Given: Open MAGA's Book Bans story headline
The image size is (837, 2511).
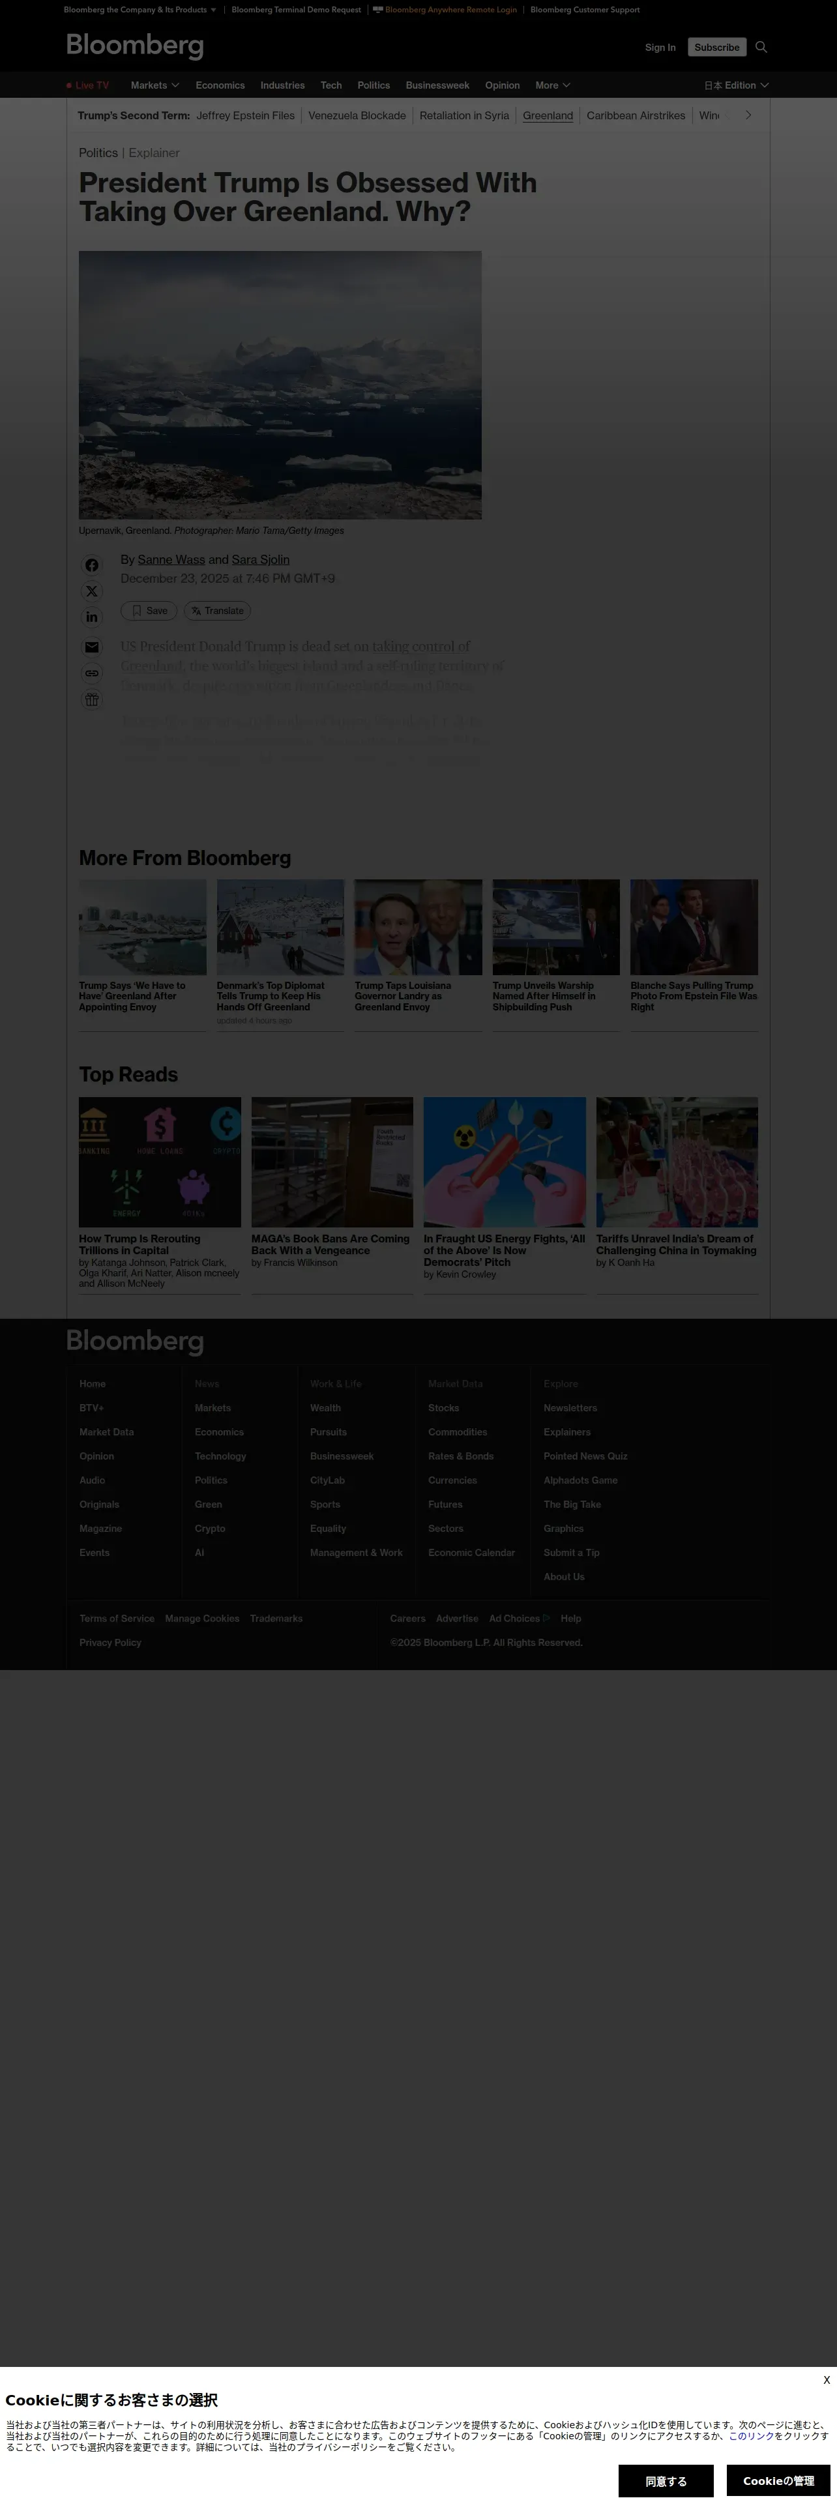Looking at the screenshot, I should coord(330,1245).
